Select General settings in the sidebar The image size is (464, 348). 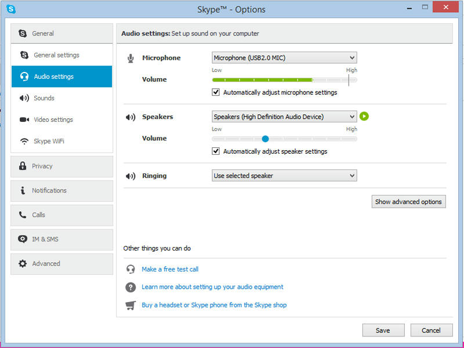62,55
